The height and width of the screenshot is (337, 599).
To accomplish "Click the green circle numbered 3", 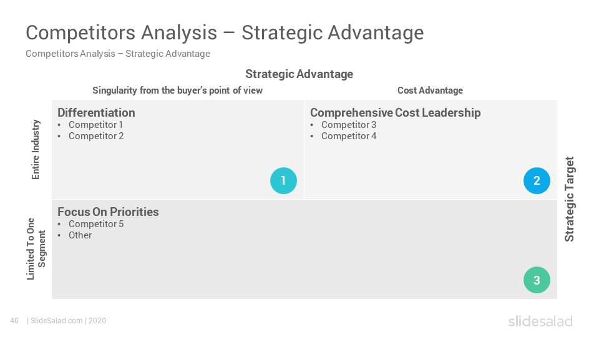I will [x=537, y=280].
